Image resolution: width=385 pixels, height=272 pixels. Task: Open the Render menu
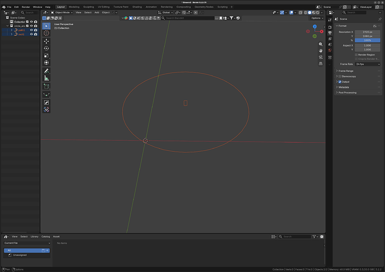26,7
